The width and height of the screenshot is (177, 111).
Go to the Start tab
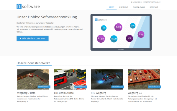(112, 7)
